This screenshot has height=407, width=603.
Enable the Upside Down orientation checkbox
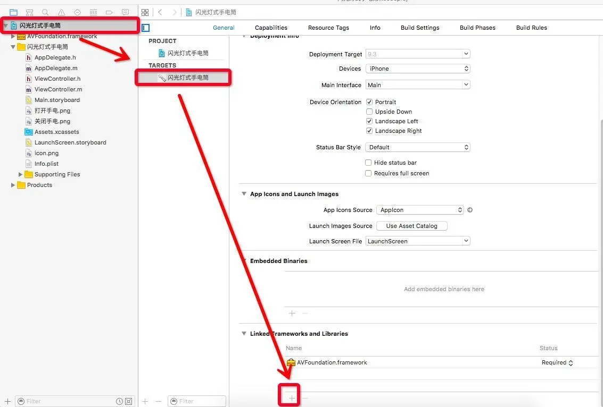click(x=369, y=112)
